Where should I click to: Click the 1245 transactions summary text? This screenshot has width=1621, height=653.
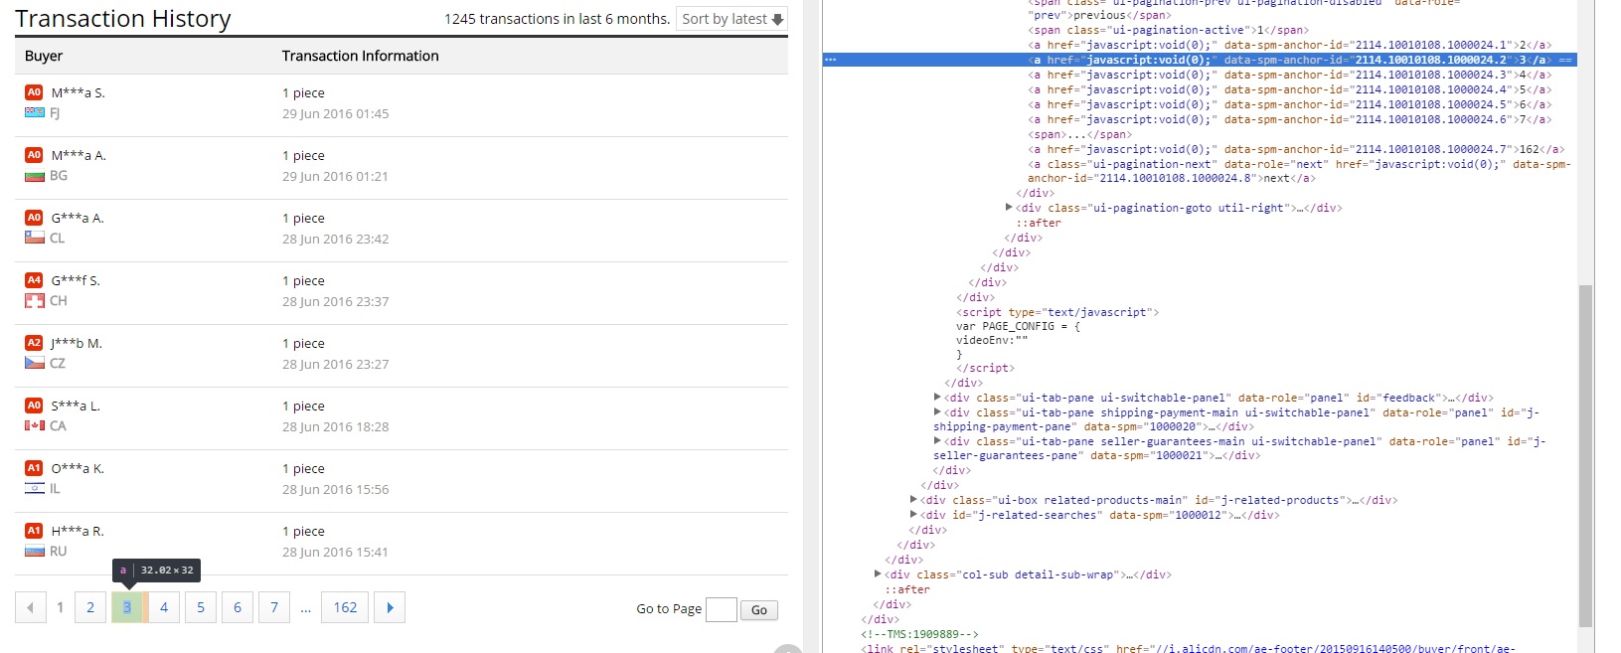pyautogui.click(x=558, y=19)
